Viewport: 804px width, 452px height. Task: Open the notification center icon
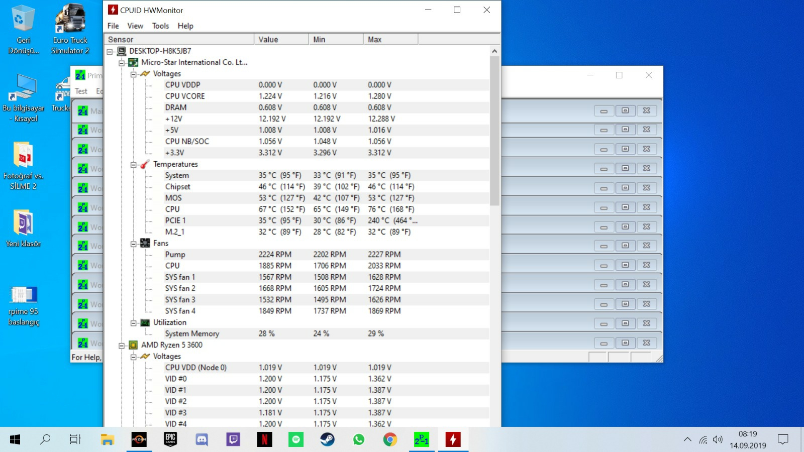point(783,440)
